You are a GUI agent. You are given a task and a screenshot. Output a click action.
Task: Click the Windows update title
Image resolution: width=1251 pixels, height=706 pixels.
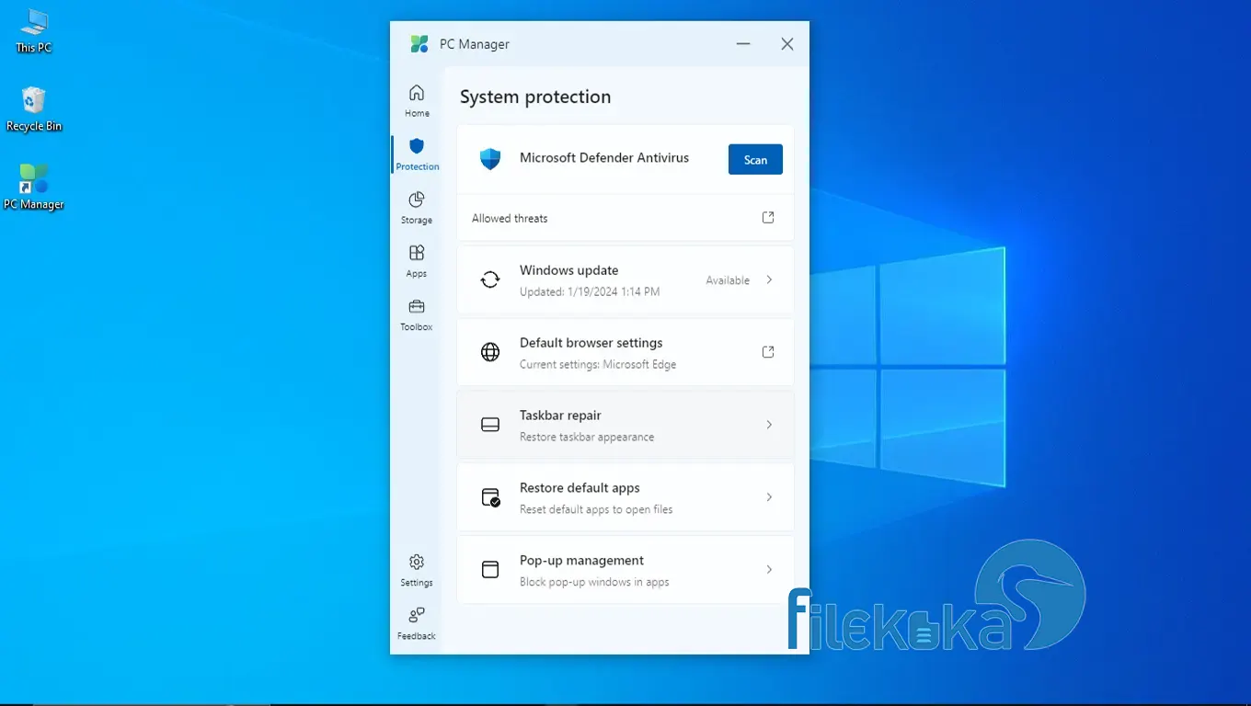568,270
